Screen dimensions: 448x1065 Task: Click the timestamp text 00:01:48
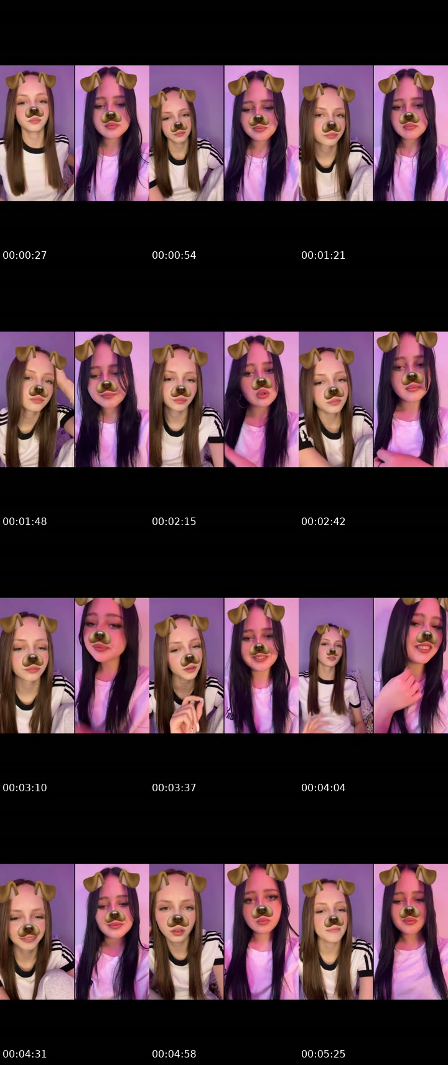[25, 521]
